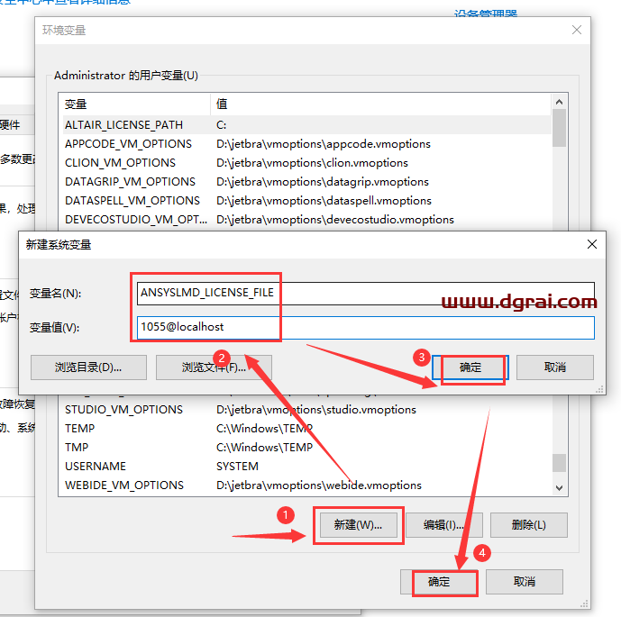Viewport: 621px width, 617px height.
Task: Open 浏览文件(F)... file browser
Action: 214,367
